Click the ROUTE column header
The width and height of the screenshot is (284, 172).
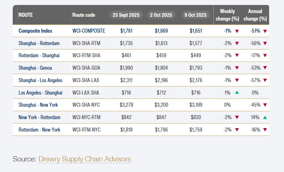point(26,15)
